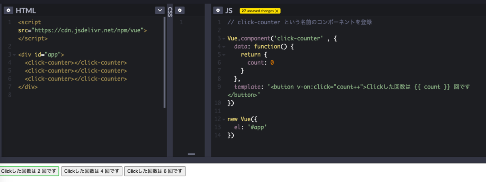Click the counter button showing 6 回です
486x182 pixels.
tap(155, 171)
